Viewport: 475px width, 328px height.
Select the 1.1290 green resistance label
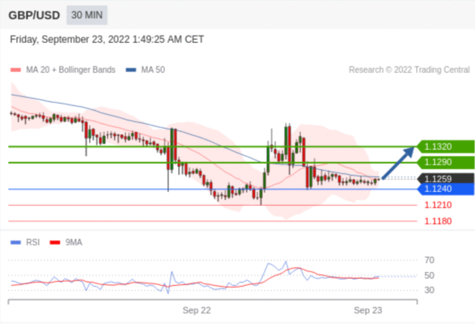pos(446,162)
